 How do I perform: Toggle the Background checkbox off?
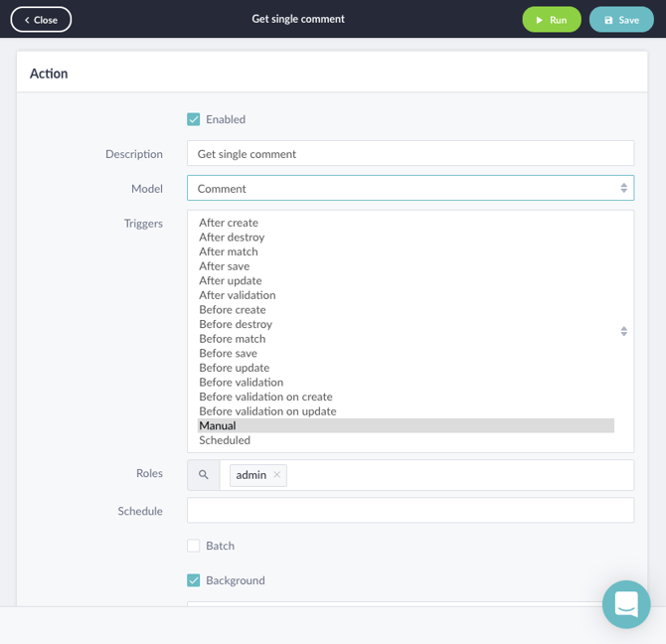point(194,580)
